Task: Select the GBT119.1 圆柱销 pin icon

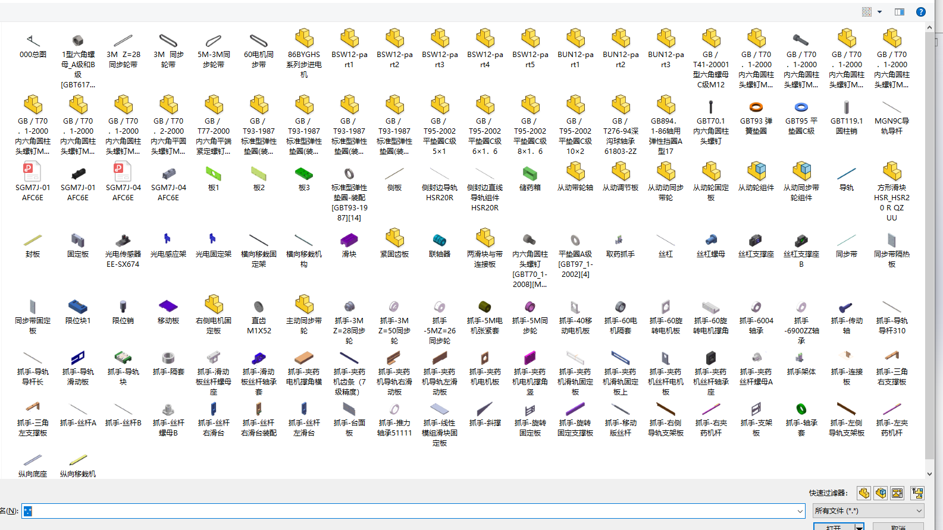Action: pyautogui.click(x=847, y=107)
